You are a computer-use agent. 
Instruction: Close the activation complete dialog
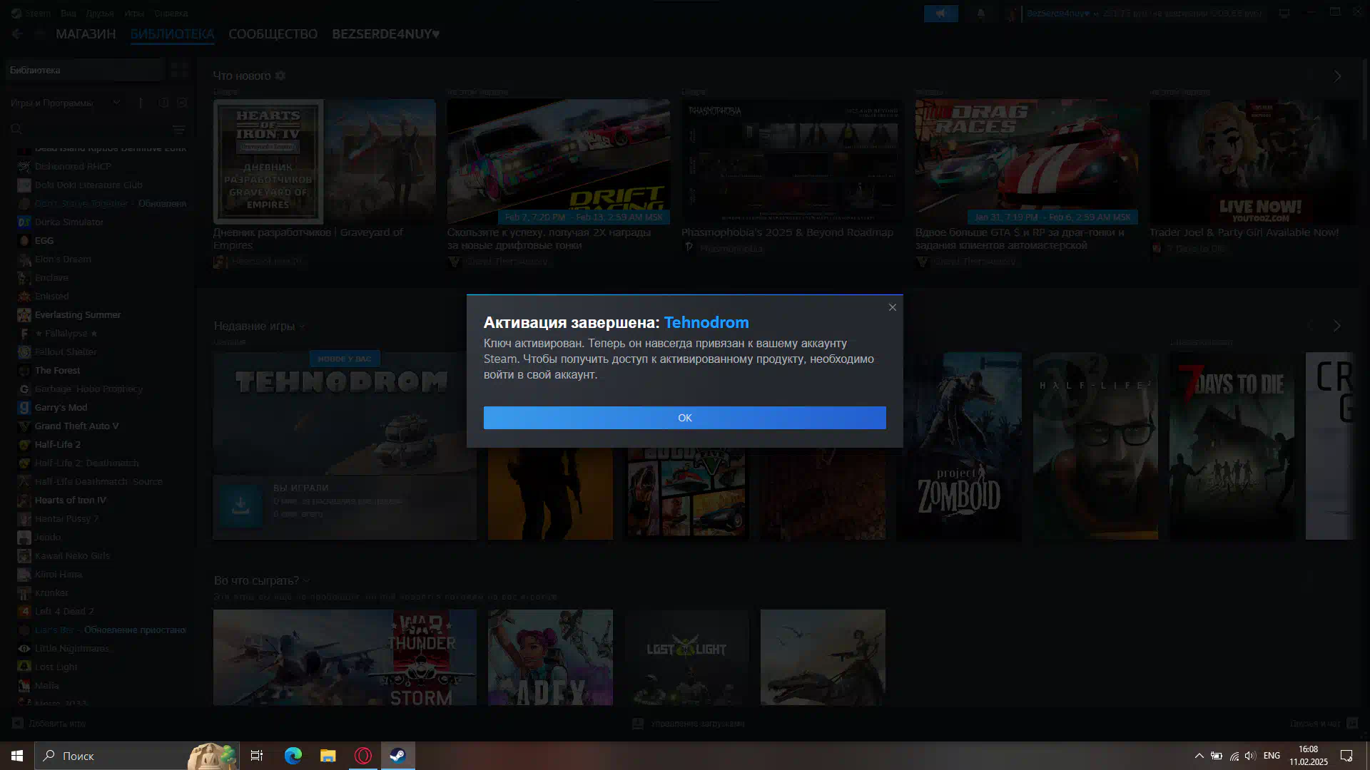coord(892,307)
